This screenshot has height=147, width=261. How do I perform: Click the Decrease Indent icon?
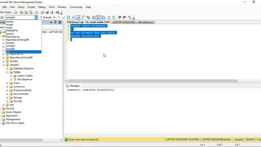pos(119,17)
